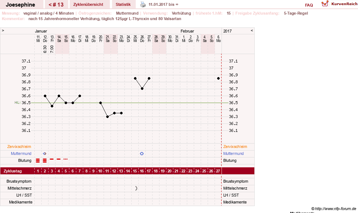Click temperature point on January 21 (36.3)
Screen dimensions: 358x213
click(108, 117)
